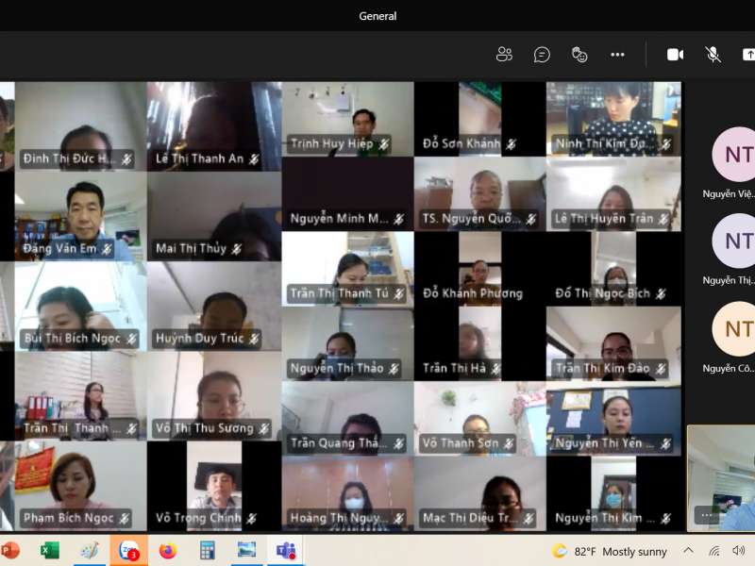Viewport: 755px width, 566px height.
Task: Switch to Zoom in the taskbar
Action: 128,550
